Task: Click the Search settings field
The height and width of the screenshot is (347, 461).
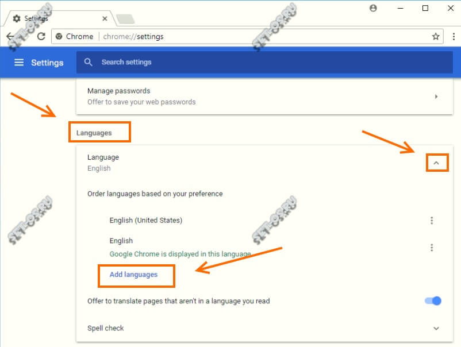Action: [264, 62]
